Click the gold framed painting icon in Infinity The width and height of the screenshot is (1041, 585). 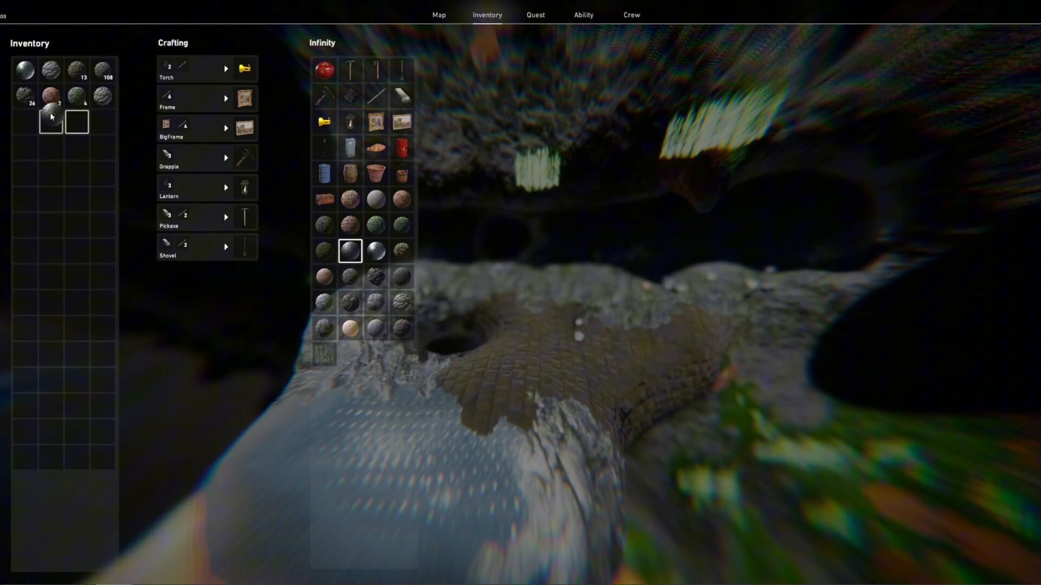[376, 122]
